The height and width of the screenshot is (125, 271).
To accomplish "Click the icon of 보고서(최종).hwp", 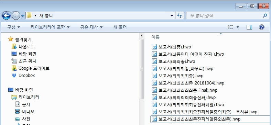I will coord(154,47).
